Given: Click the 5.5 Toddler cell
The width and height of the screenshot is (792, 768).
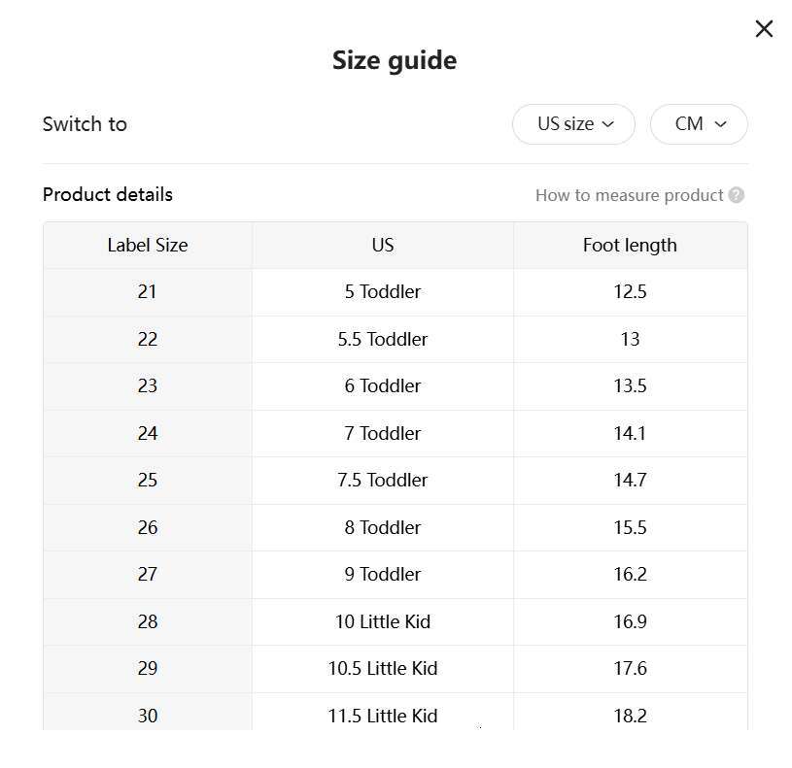Looking at the screenshot, I should coord(383,339).
